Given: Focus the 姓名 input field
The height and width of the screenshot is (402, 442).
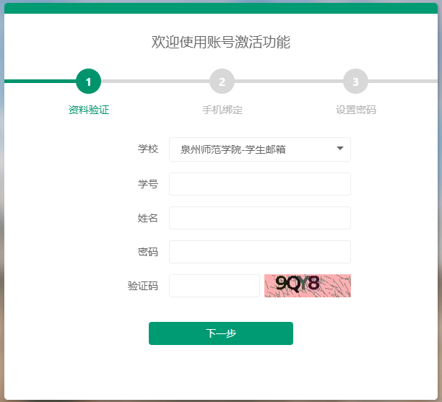Looking at the screenshot, I should coord(259,218).
